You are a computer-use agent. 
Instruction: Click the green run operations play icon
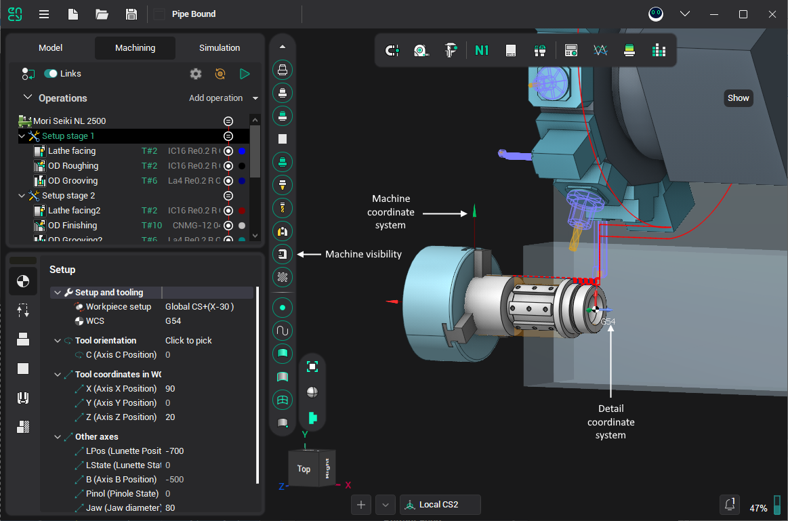tap(245, 74)
